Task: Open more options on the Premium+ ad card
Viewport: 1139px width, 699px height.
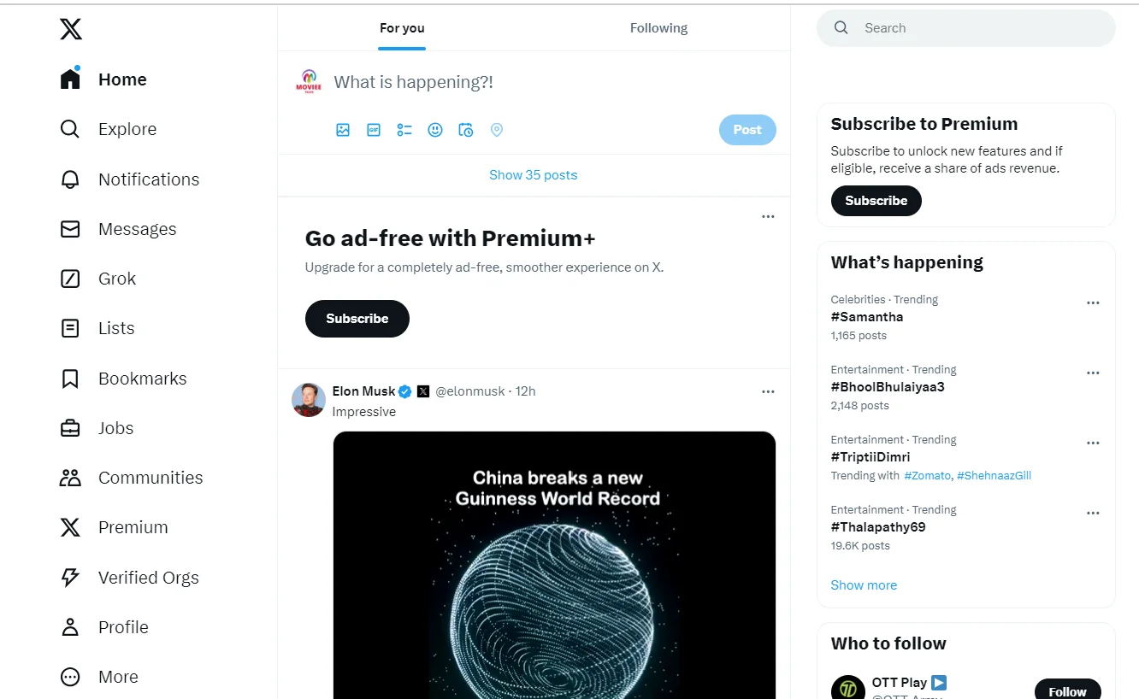Action: point(768,216)
